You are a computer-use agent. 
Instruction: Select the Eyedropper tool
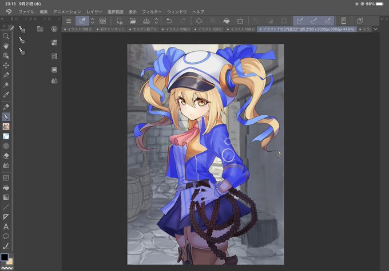pyautogui.click(x=6, y=95)
